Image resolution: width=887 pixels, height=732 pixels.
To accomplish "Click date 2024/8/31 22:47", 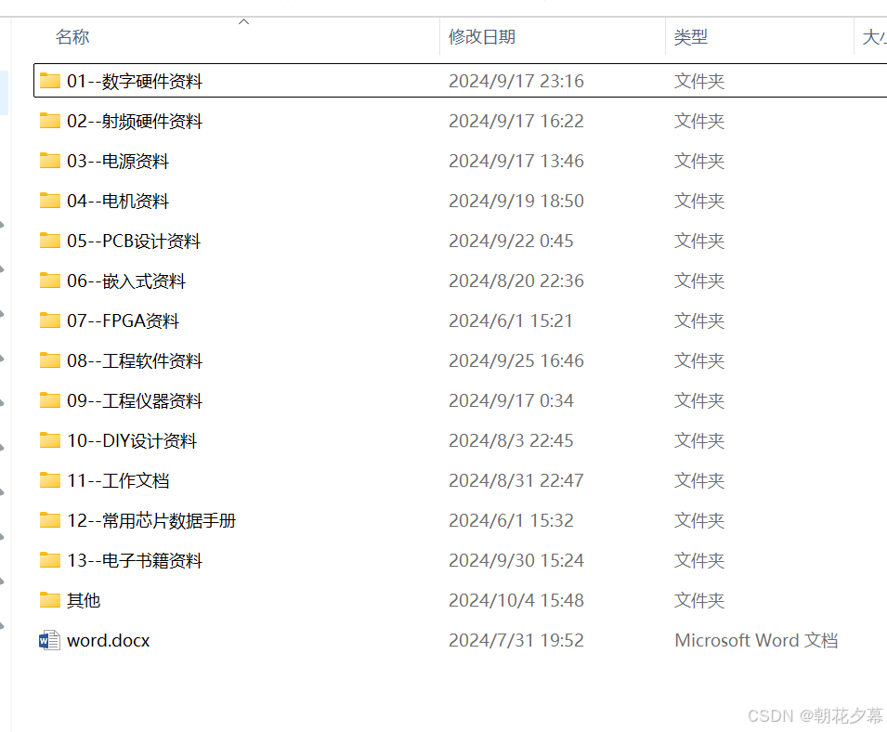I will coord(515,480).
